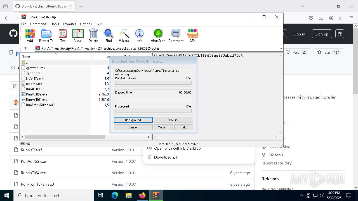Click the Add toolbar icon in WinRAR
This screenshot has width=358, height=201.
30,35
